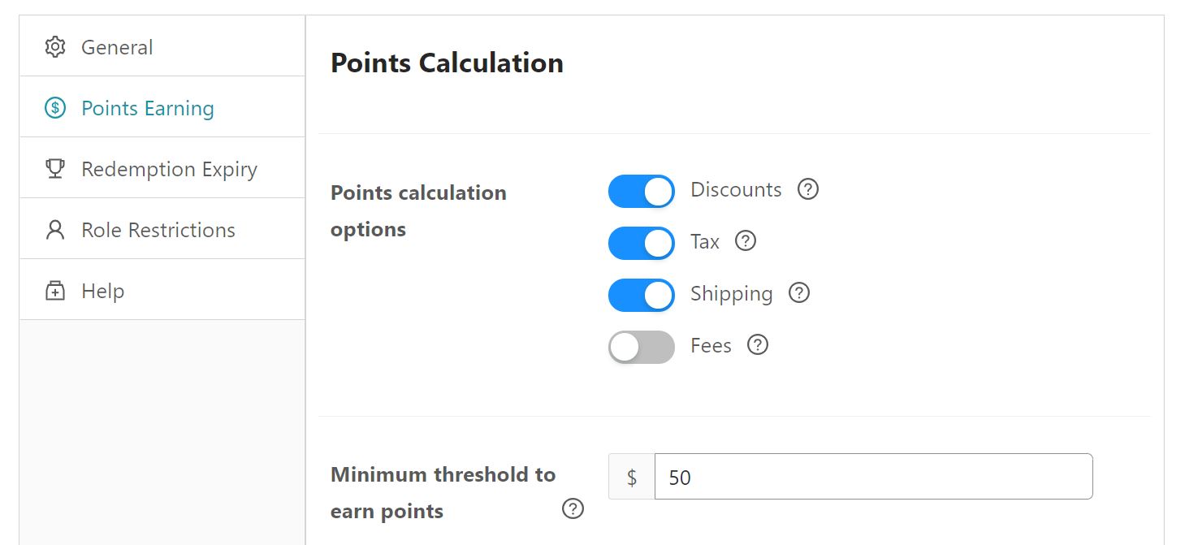Image resolution: width=1185 pixels, height=545 pixels.
Task: Open help tooltip next to Shipping
Action: 799,293
